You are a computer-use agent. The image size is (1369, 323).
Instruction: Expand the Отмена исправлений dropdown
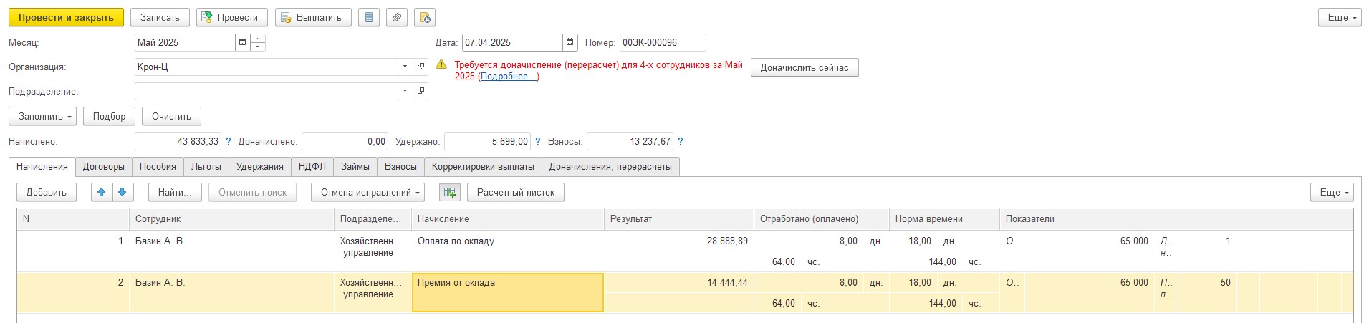point(368,192)
